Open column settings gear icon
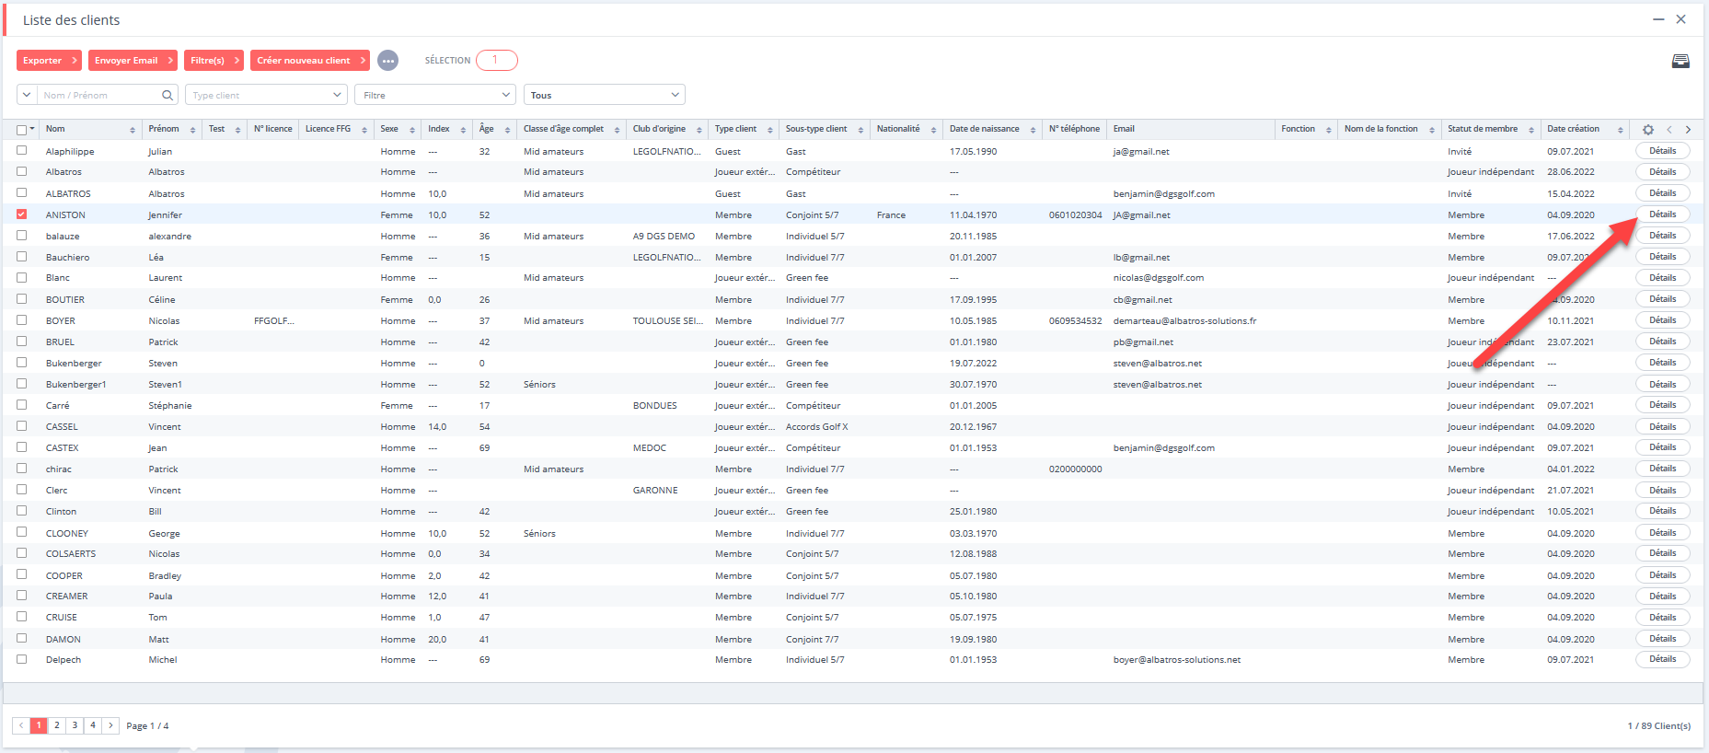This screenshot has width=1709, height=753. click(x=1648, y=130)
